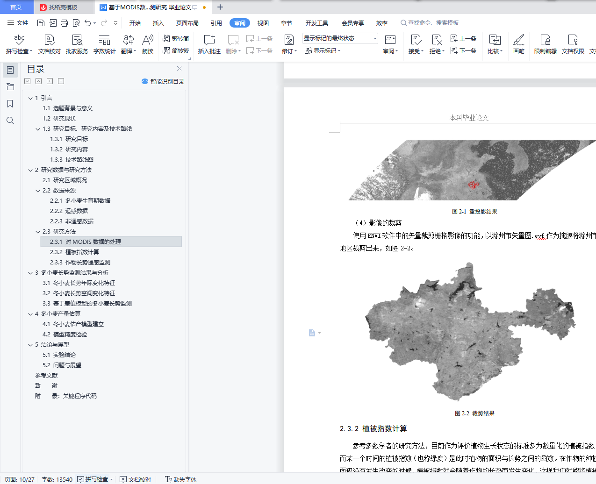Click 智能识别目录 smart TOC link
Image resolution: width=596 pixels, height=484 pixels.
point(163,81)
